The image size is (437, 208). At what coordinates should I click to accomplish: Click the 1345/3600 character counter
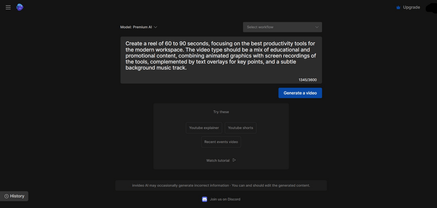[307, 80]
